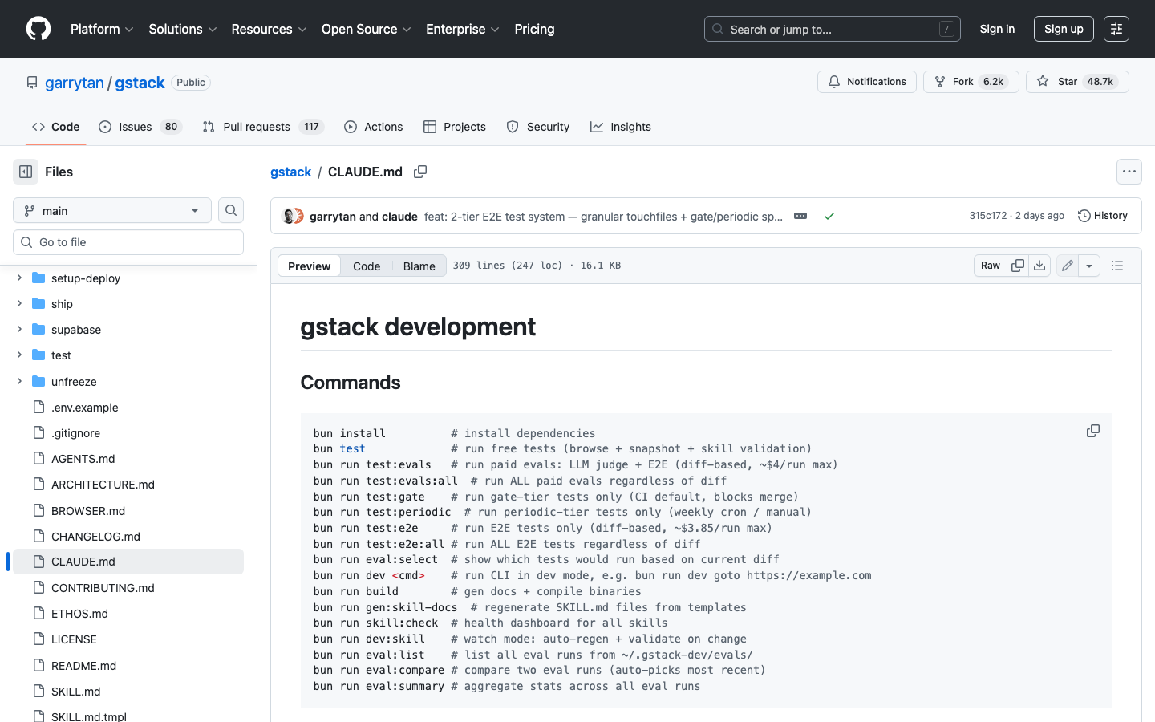
Task: Collapse the file tree panel icon
Action: pyautogui.click(x=26, y=172)
